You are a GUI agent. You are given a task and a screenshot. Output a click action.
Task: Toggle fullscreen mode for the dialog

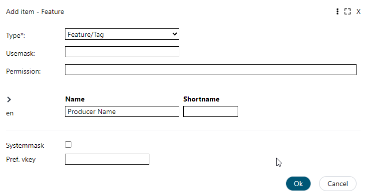tap(348, 11)
